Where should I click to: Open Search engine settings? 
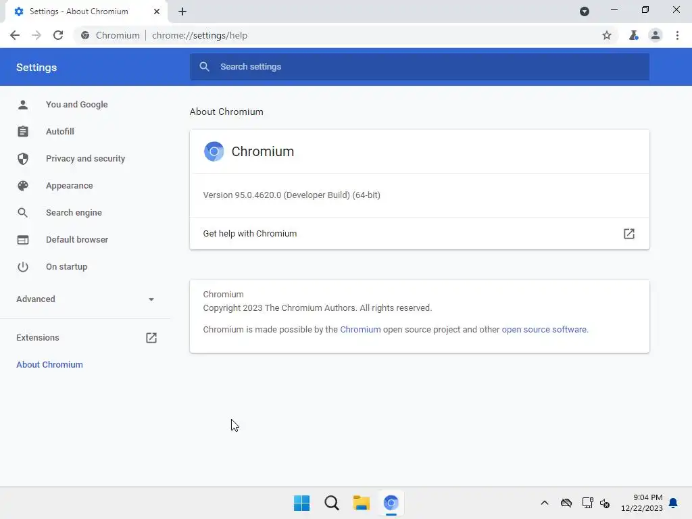pyautogui.click(x=74, y=213)
